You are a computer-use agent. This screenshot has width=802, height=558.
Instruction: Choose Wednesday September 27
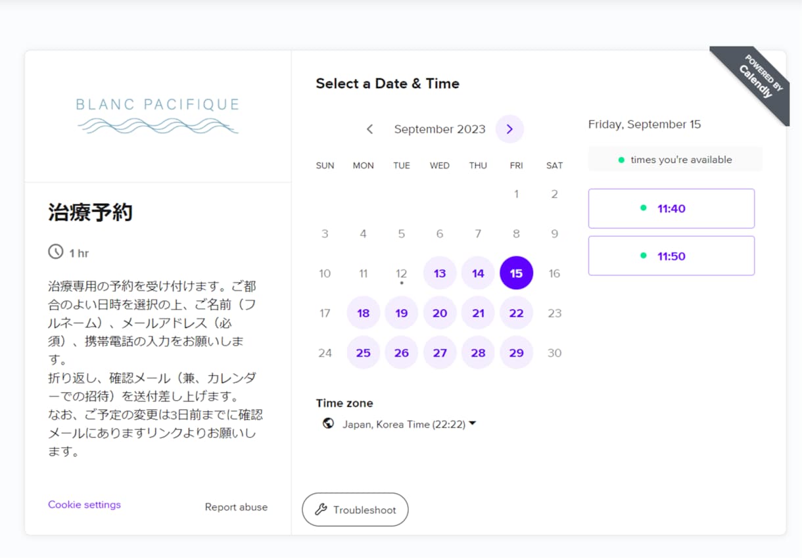tap(440, 353)
